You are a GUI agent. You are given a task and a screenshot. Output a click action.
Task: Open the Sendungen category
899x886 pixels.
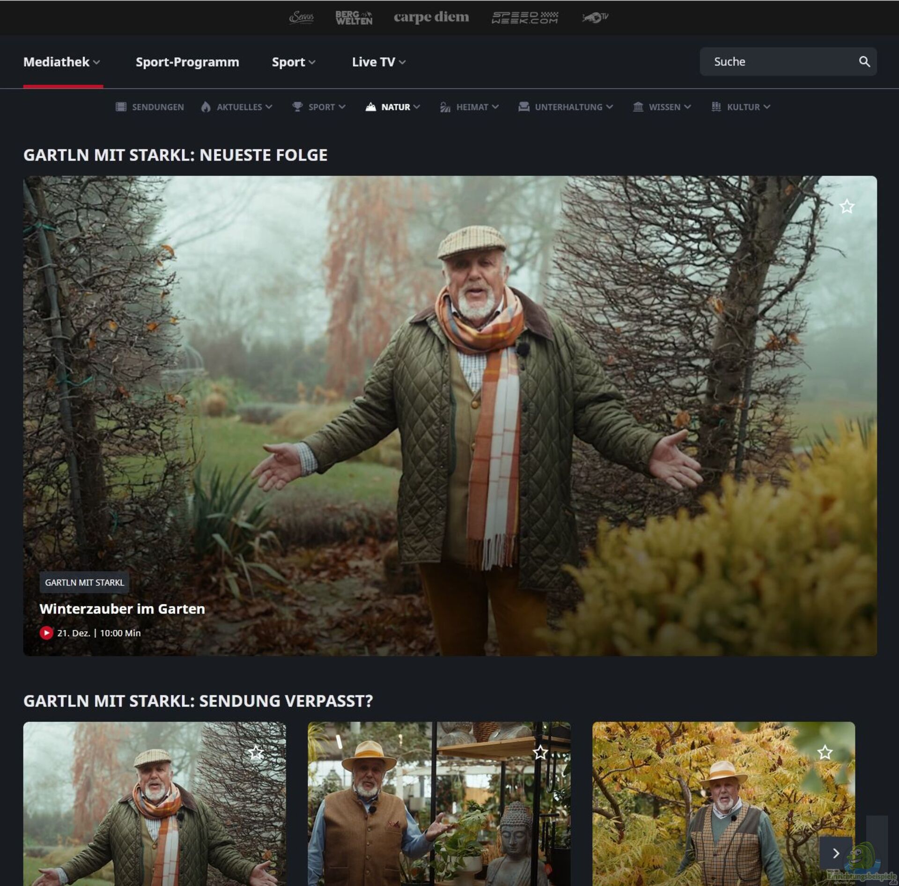[x=150, y=107]
